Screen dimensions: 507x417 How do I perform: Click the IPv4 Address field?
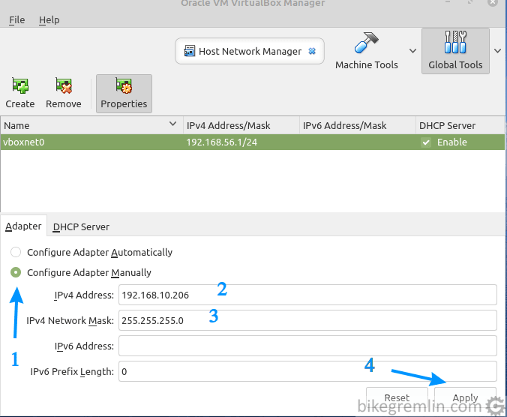coord(307,295)
